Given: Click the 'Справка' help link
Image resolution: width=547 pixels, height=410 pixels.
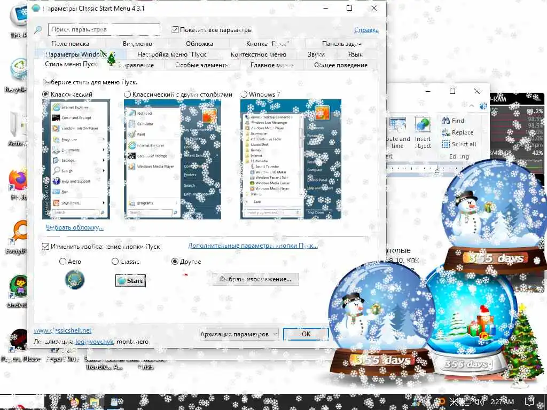Looking at the screenshot, I should (366, 30).
